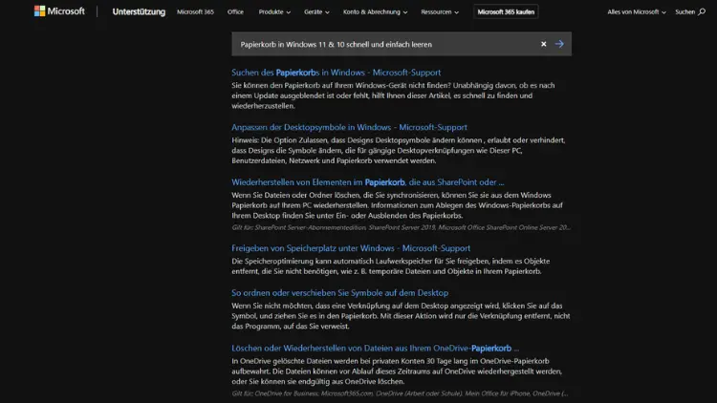Open result Suchen des Papierkorbs in Windows
The width and height of the screenshot is (717, 403).
point(337,73)
